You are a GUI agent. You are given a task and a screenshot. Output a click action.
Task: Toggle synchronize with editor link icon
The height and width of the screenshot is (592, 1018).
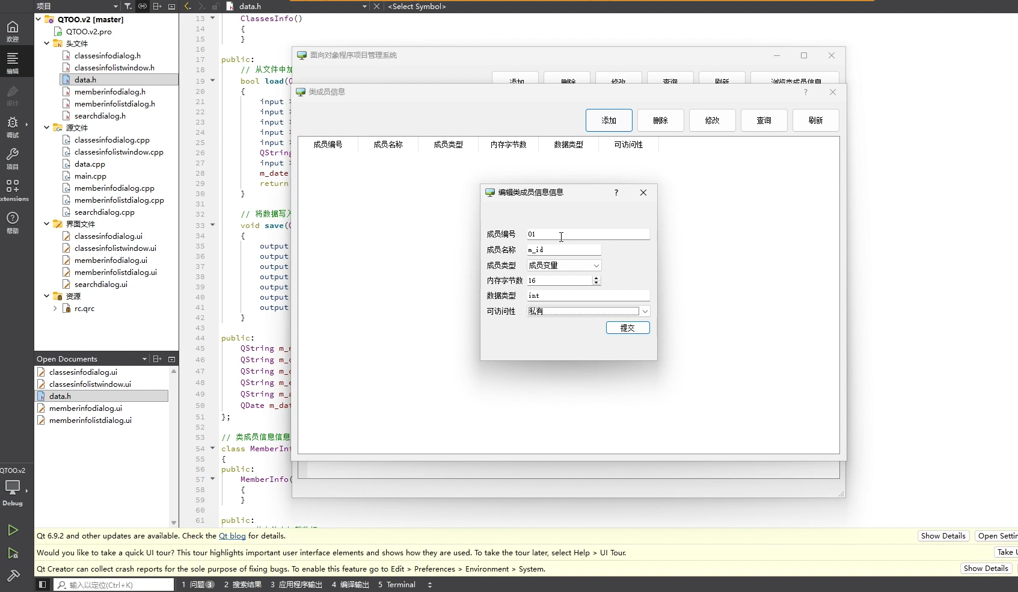point(143,6)
